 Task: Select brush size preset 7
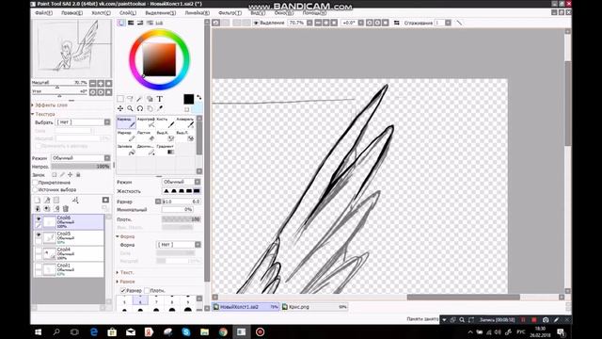[x=156, y=301]
